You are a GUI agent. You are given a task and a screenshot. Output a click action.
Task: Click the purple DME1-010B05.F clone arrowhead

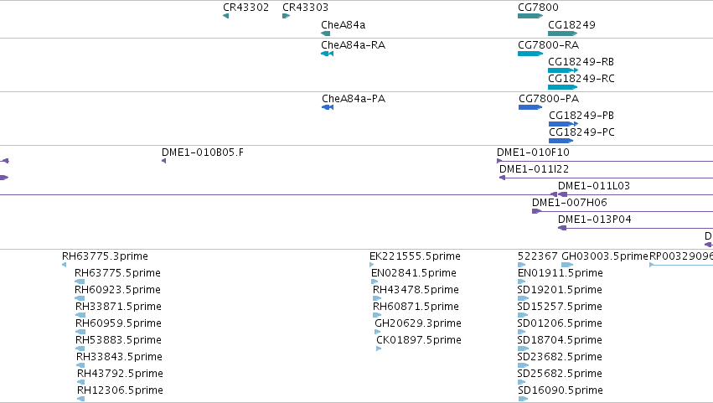(x=163, y=161)
